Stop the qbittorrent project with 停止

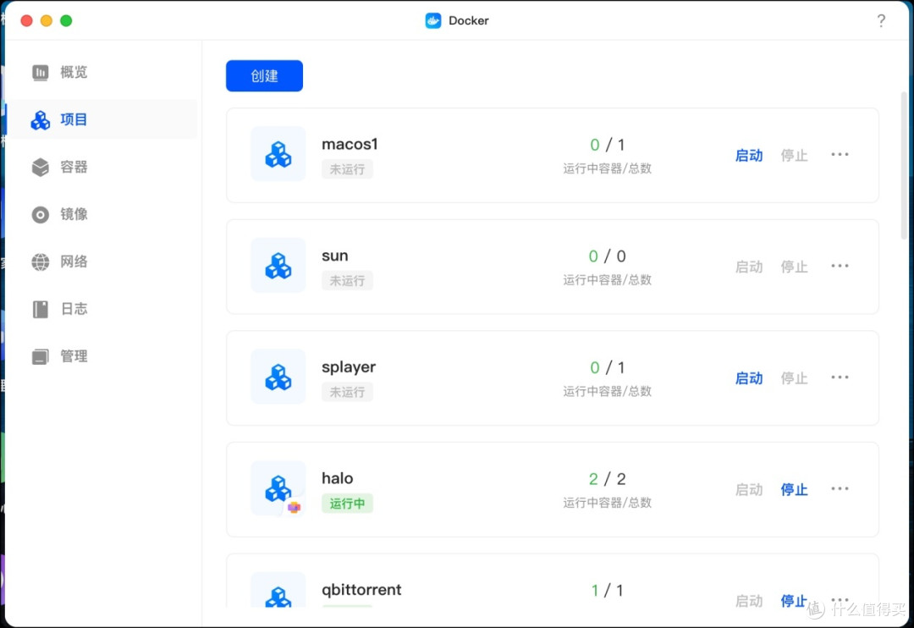pos(794,601)
